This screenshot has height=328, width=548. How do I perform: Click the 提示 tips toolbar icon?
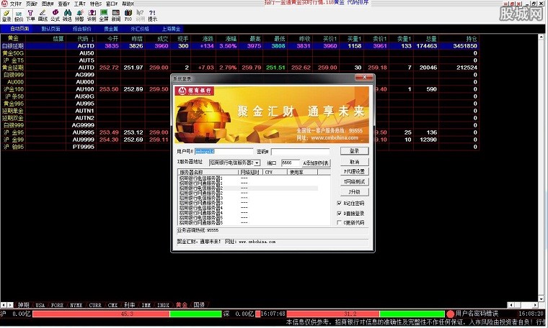point(152,15)
